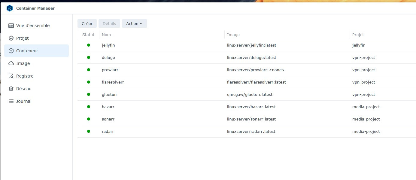Click the Image cloud icon
Screen dimensions: 416x180
[11, 63]
